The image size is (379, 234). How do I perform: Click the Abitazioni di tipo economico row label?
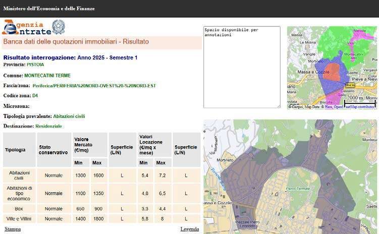(x=19, y=194)
